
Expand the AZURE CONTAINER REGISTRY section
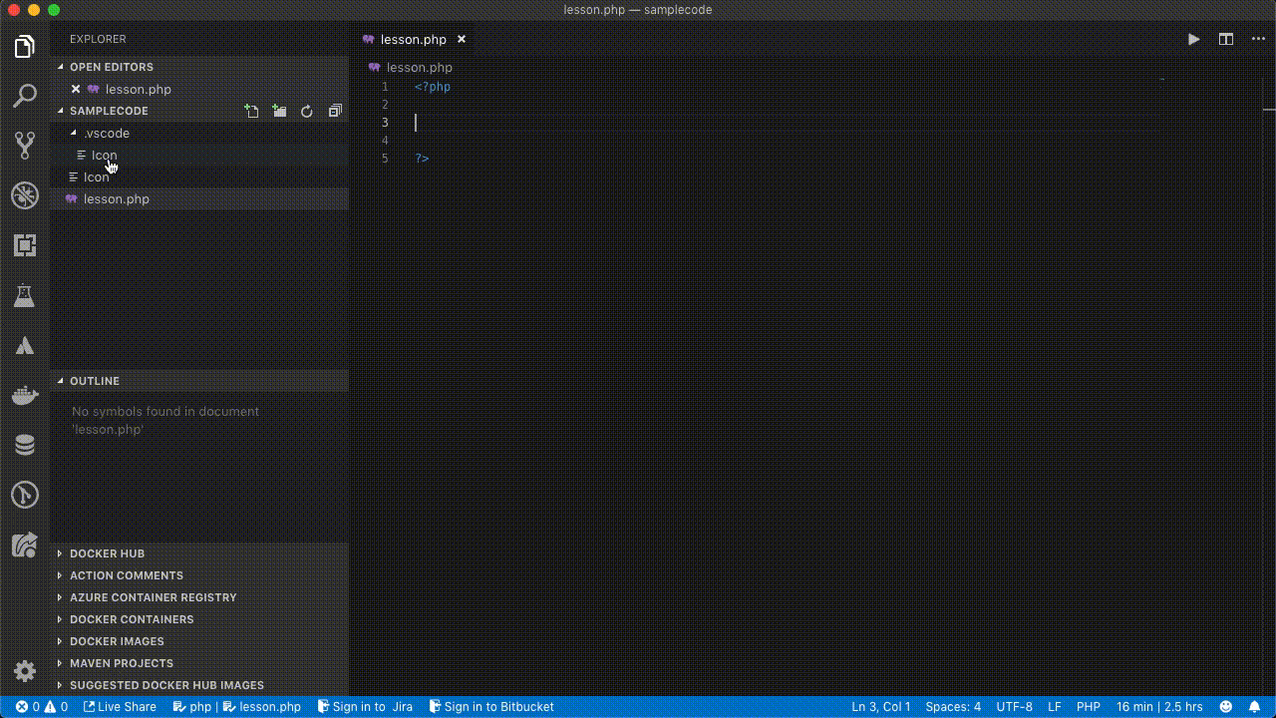click(61, 597)
